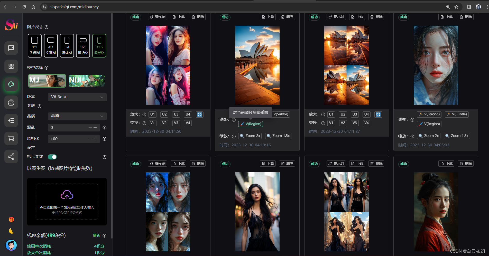Select 1:1 头像图 image size
The image size is (489, 256).
(35, 46)
